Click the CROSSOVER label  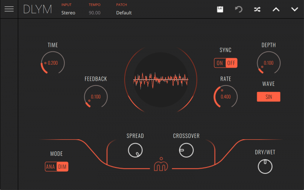pos(186,136)
